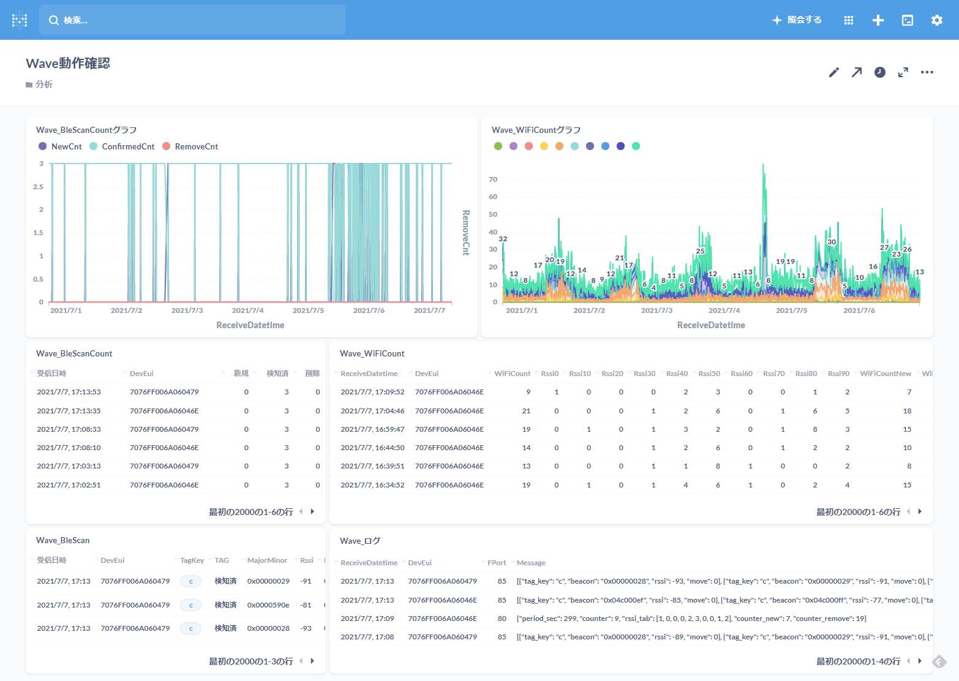The width and height of the screenshot is (959, 681).
Task: Sort Wave_ログ by the FPort column header
Action: click(497, 563)
